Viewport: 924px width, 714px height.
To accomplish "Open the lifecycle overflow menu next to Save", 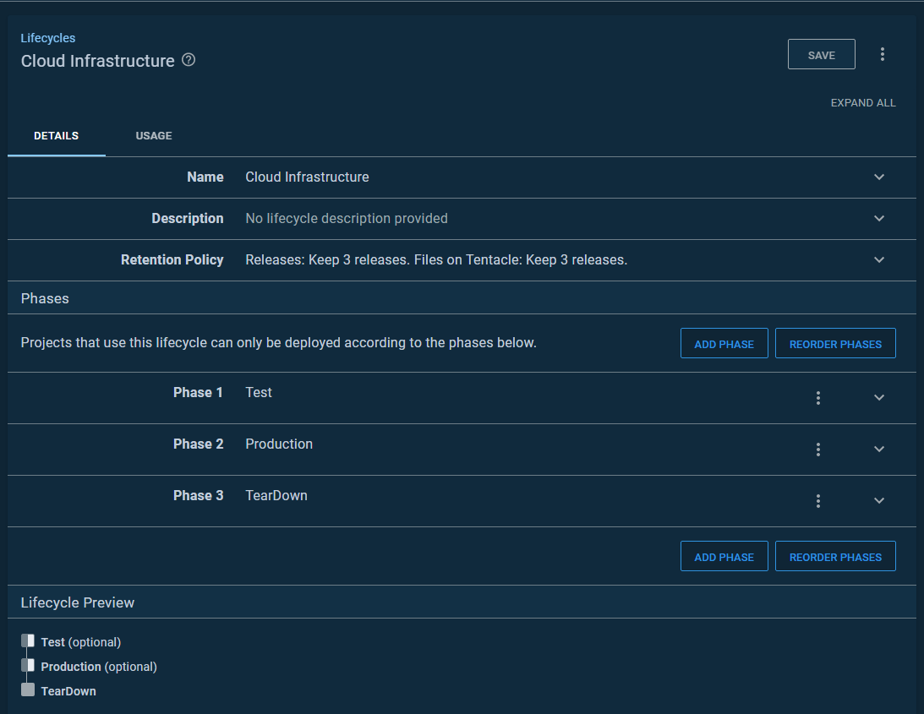I will (883, 54).
